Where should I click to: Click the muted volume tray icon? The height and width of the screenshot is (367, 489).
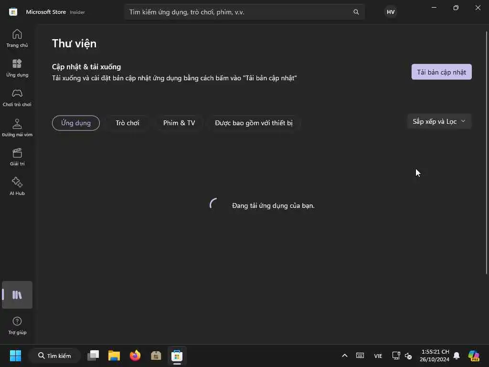(x=408, y=356)
